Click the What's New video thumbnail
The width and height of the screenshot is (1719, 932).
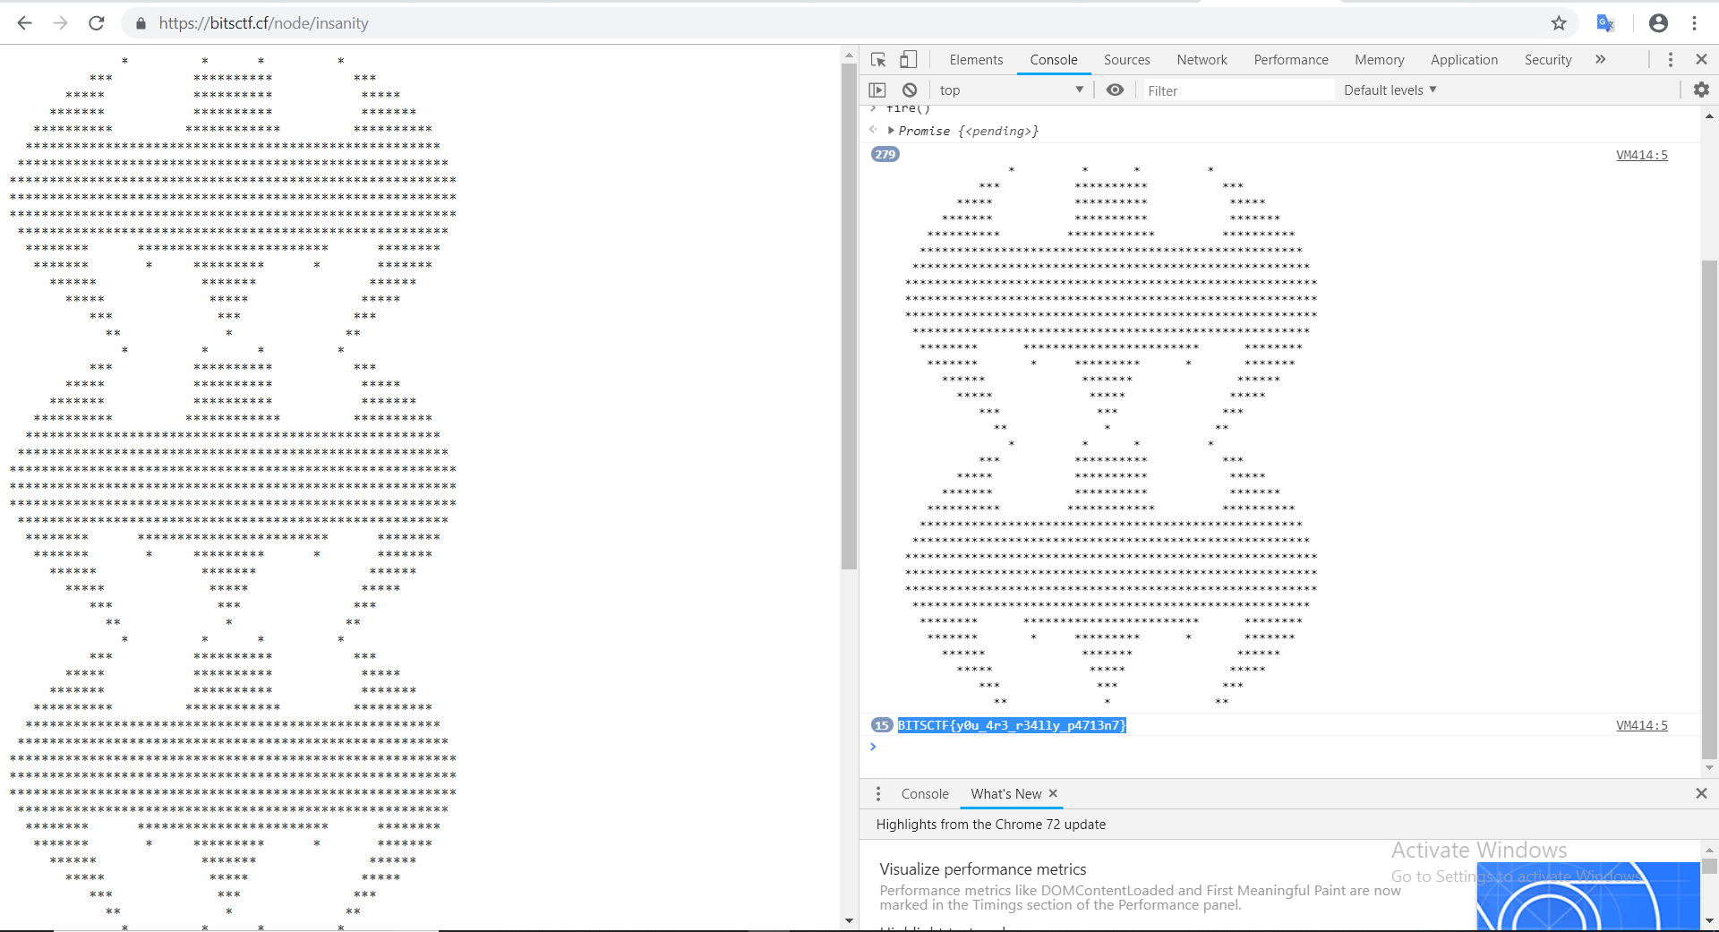click(1587, 896)
